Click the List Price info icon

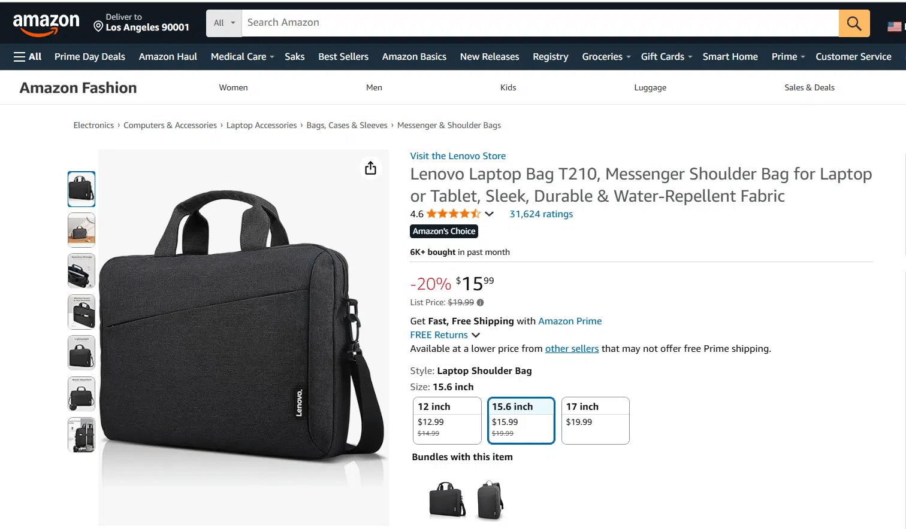(x=480, y=303)
